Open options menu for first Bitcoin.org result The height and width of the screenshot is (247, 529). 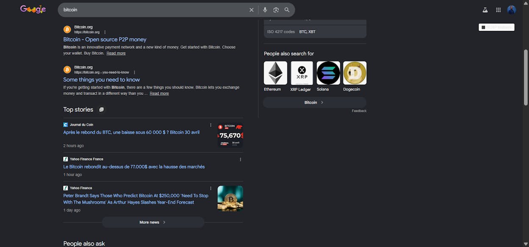105,32
